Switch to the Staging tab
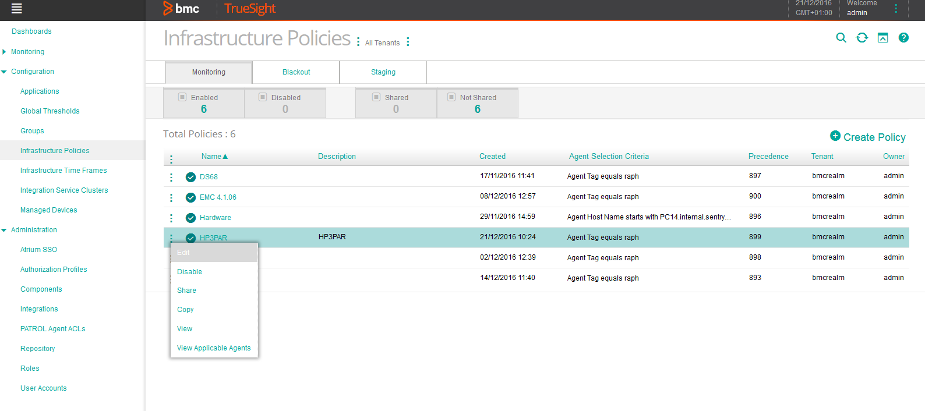The width and height of the screenshot is (925, 411). point(383,72)
